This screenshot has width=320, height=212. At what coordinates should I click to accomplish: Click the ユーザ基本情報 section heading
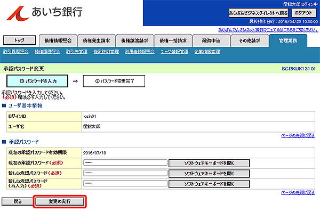26,105
